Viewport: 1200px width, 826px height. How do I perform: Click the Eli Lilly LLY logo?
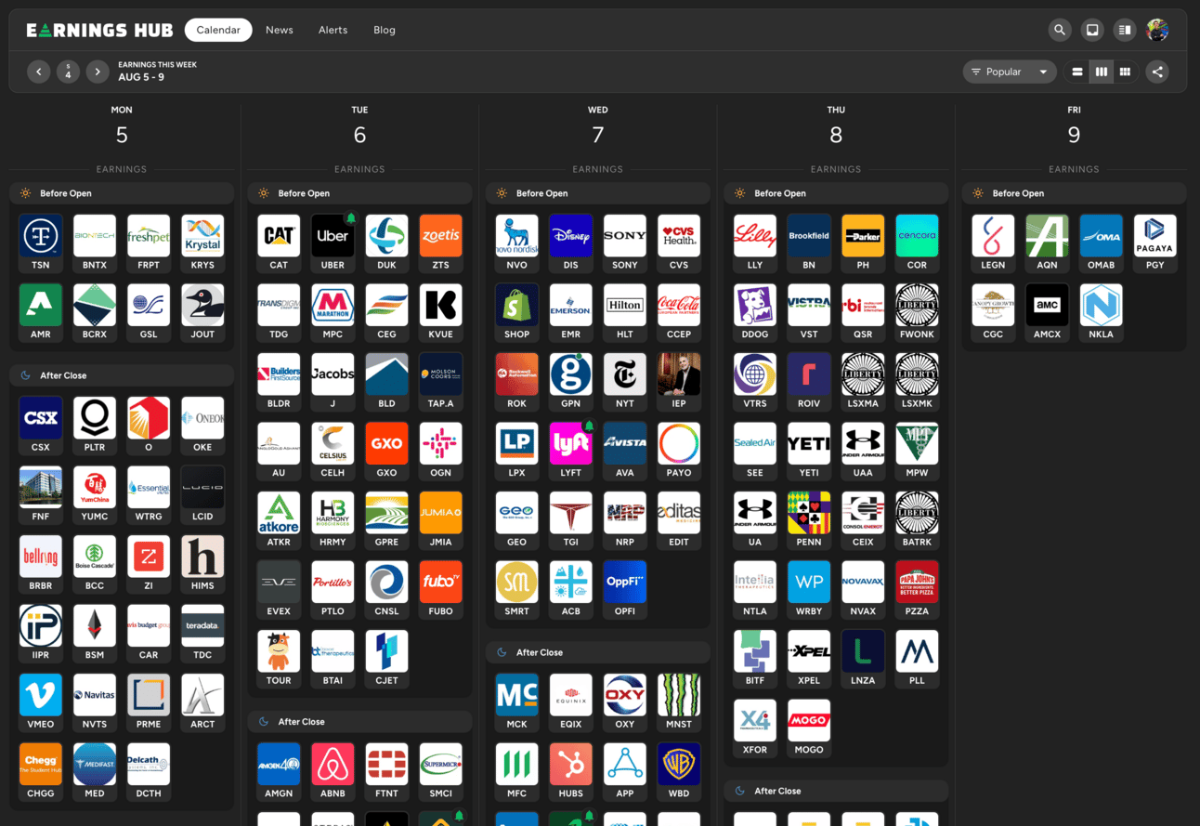(755, 236)
